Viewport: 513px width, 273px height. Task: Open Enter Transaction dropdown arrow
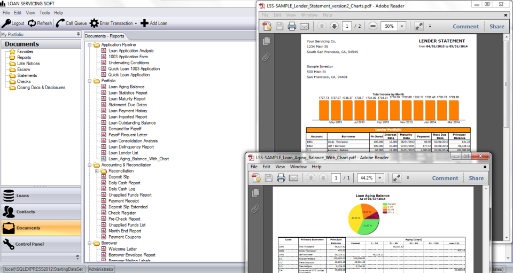pos(136,24)
